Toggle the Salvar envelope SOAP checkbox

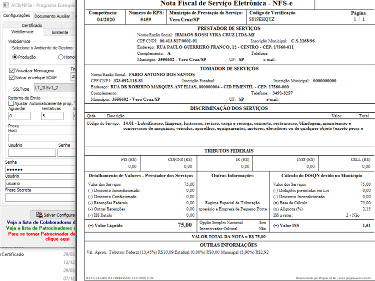11,77
